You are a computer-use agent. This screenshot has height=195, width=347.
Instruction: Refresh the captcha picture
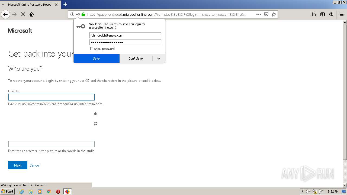(95, 123)
